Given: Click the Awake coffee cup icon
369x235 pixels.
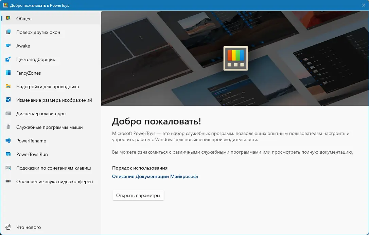Looking at the screenshot, I should click(x=8, y=46).
